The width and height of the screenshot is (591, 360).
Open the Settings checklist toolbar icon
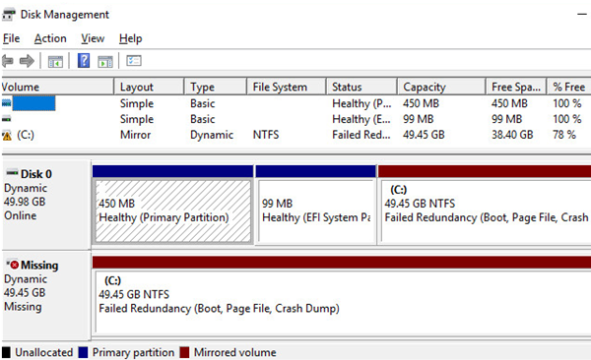pos(134,61)
